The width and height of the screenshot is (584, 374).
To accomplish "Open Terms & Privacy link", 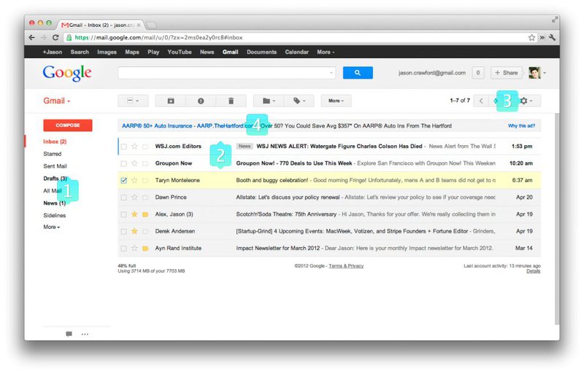I will point(346,266).
